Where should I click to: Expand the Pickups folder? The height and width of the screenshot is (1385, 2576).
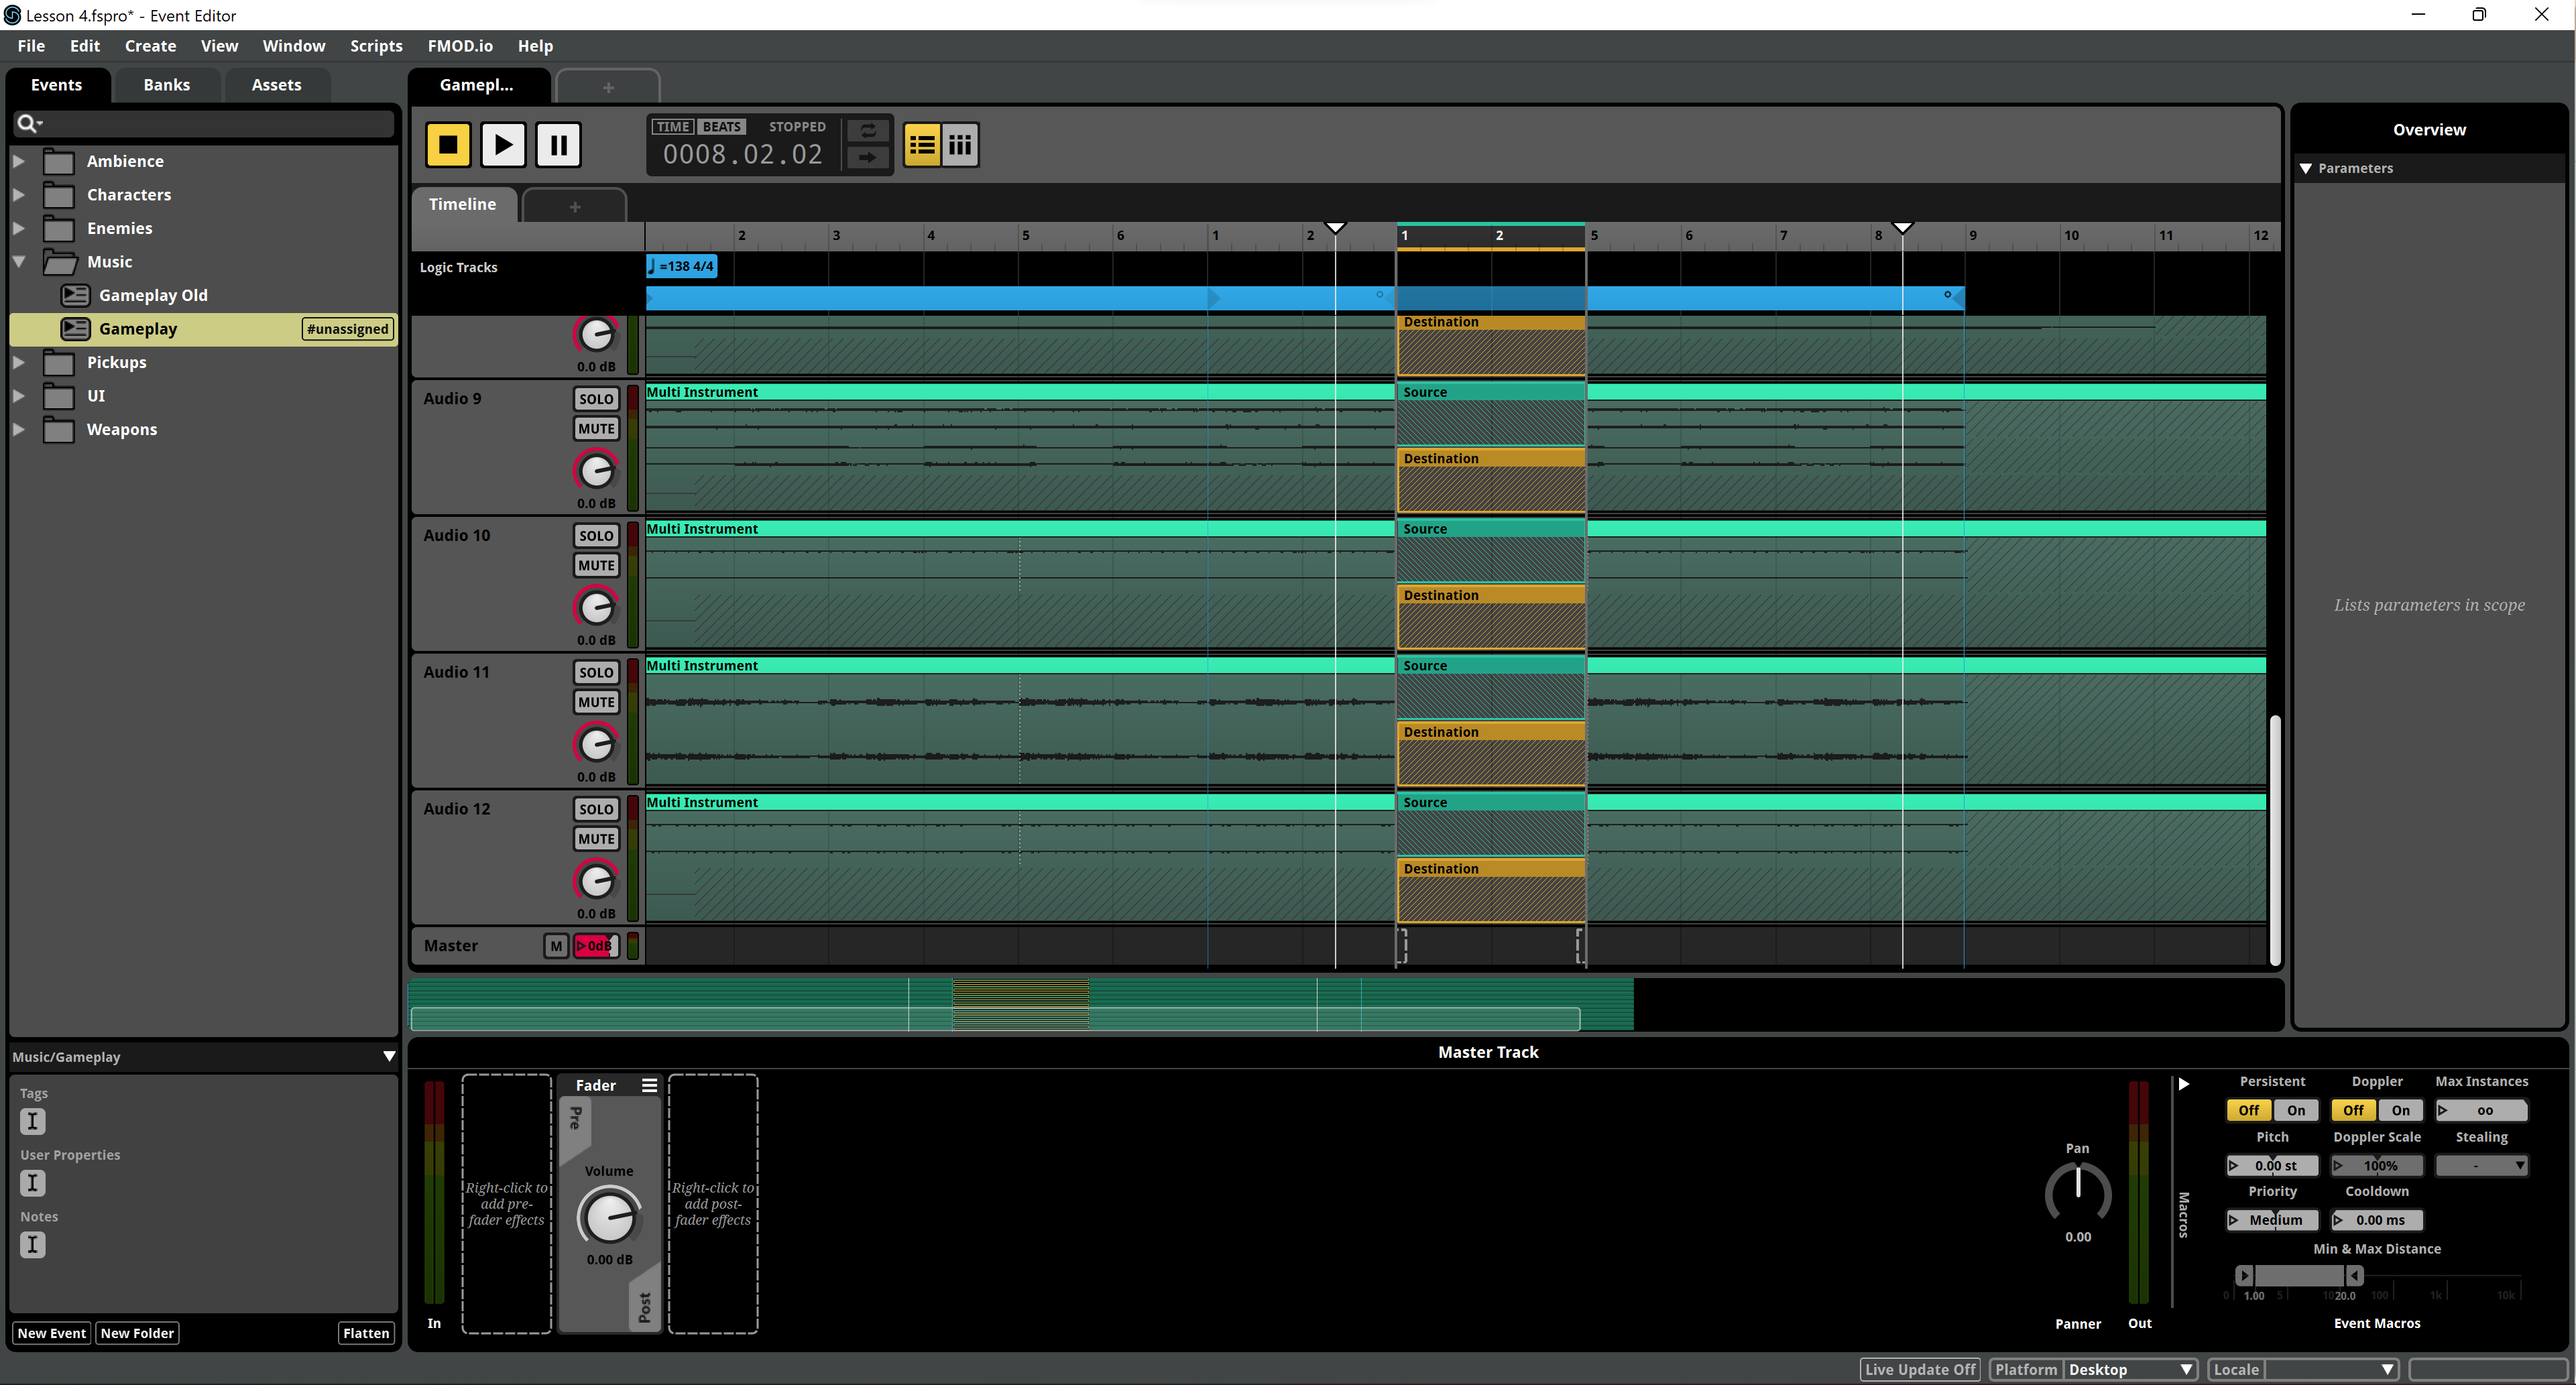click(18, 362)
